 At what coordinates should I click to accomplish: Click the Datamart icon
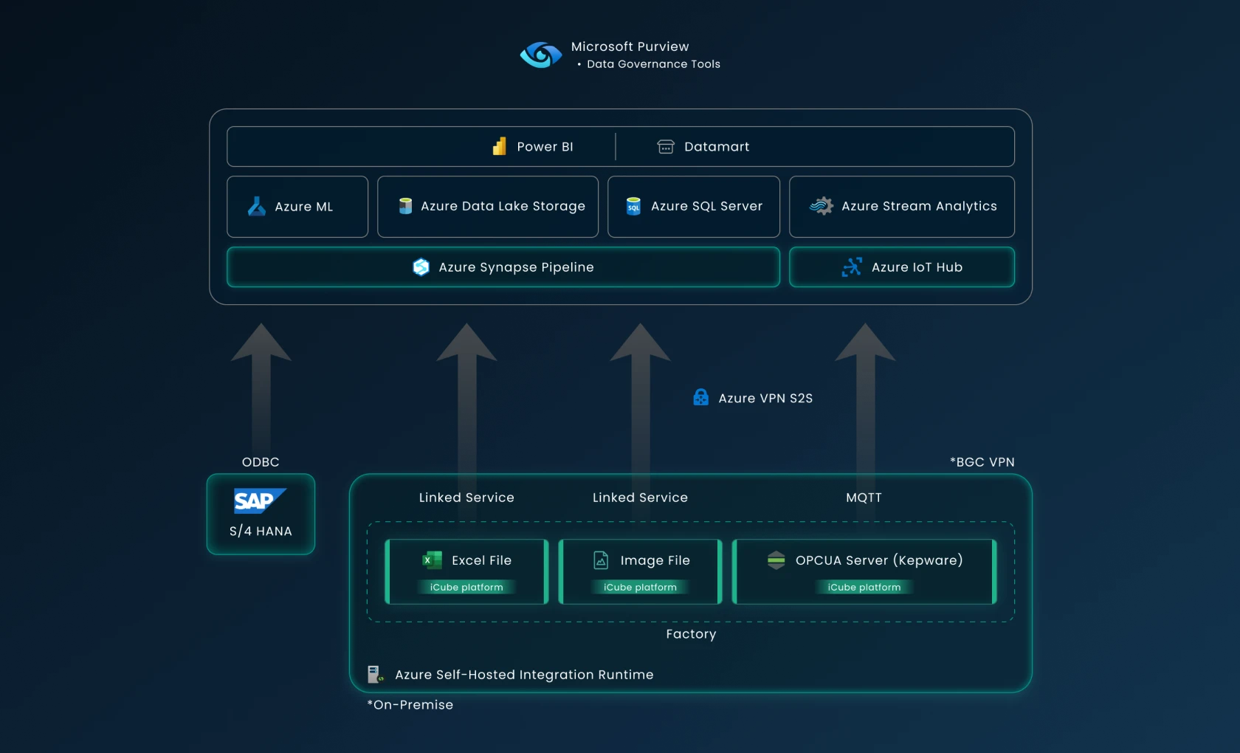pos(666,147)
